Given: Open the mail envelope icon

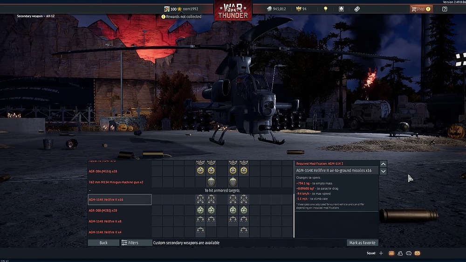Looking at the screenshot, I should (417, 253).
